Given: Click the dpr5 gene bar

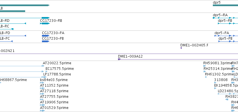Looking at the screenshot, I should (225, 5).
